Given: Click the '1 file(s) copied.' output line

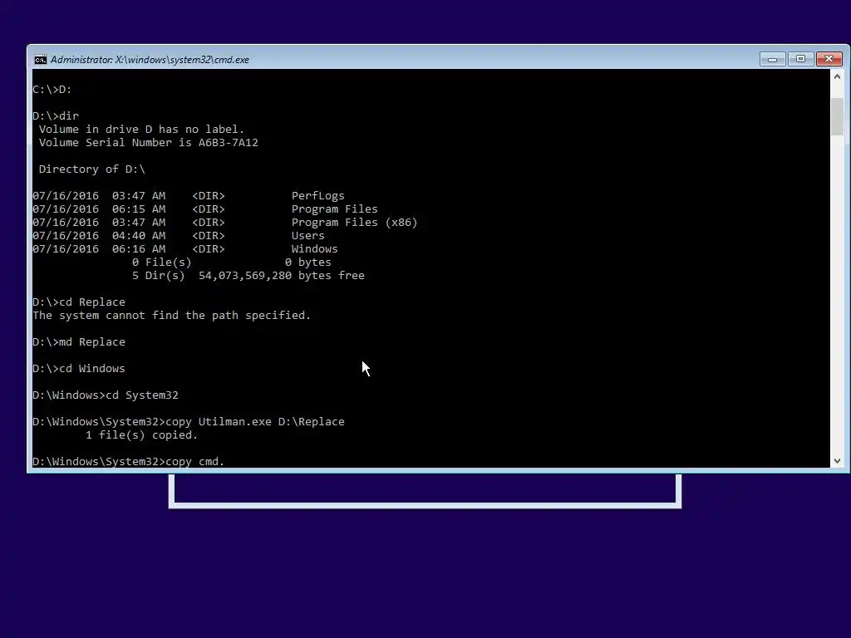Looking at the screenshot, I should click(x=141, y=435).
